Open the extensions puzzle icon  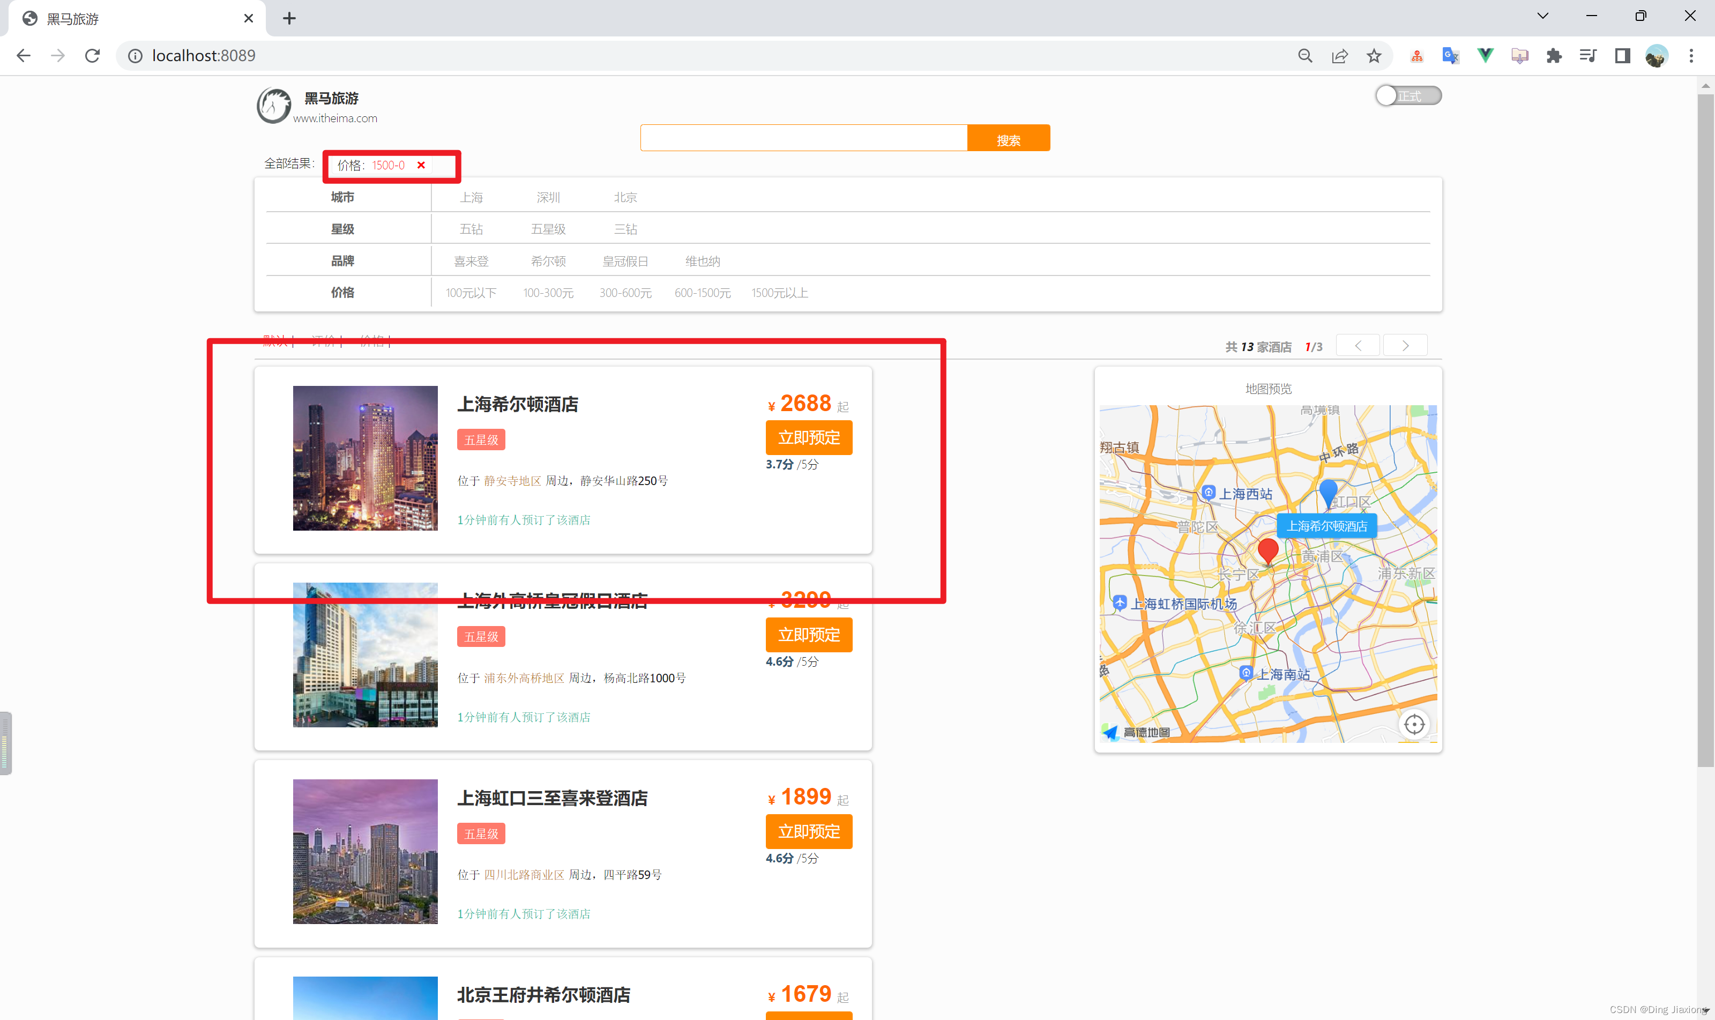click(1554, 56)
